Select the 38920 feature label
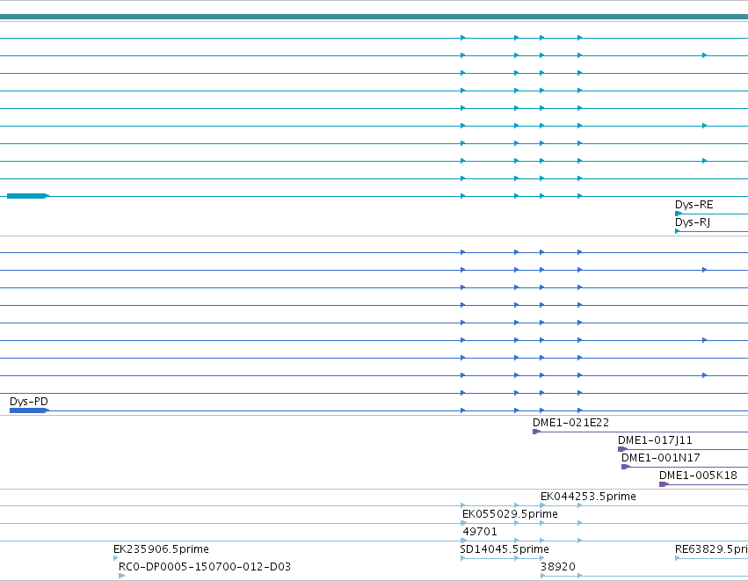The height and width of the screenshot is (581, 748). point(557,567)
